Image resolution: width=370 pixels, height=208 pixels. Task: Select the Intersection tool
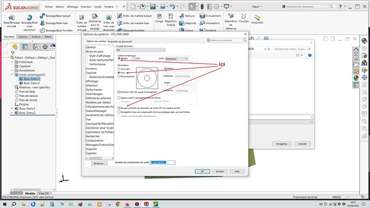point(210,23)
